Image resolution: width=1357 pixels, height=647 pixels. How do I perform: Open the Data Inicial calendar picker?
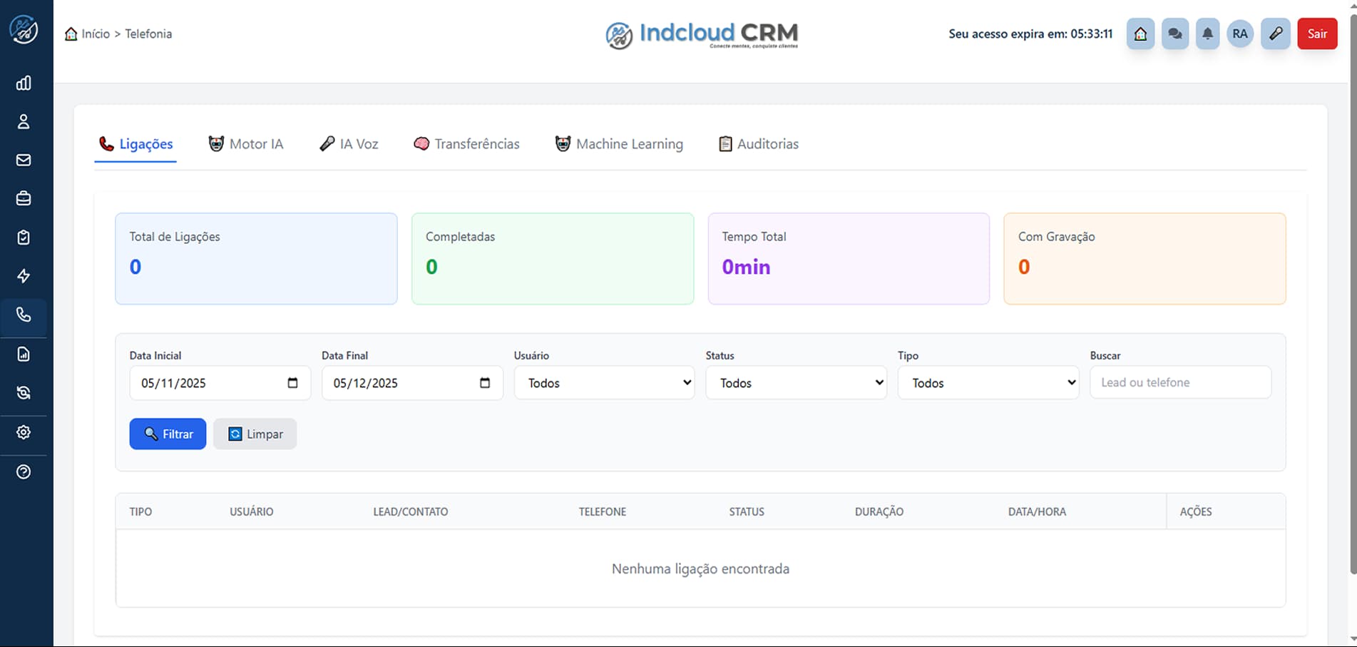292,383
